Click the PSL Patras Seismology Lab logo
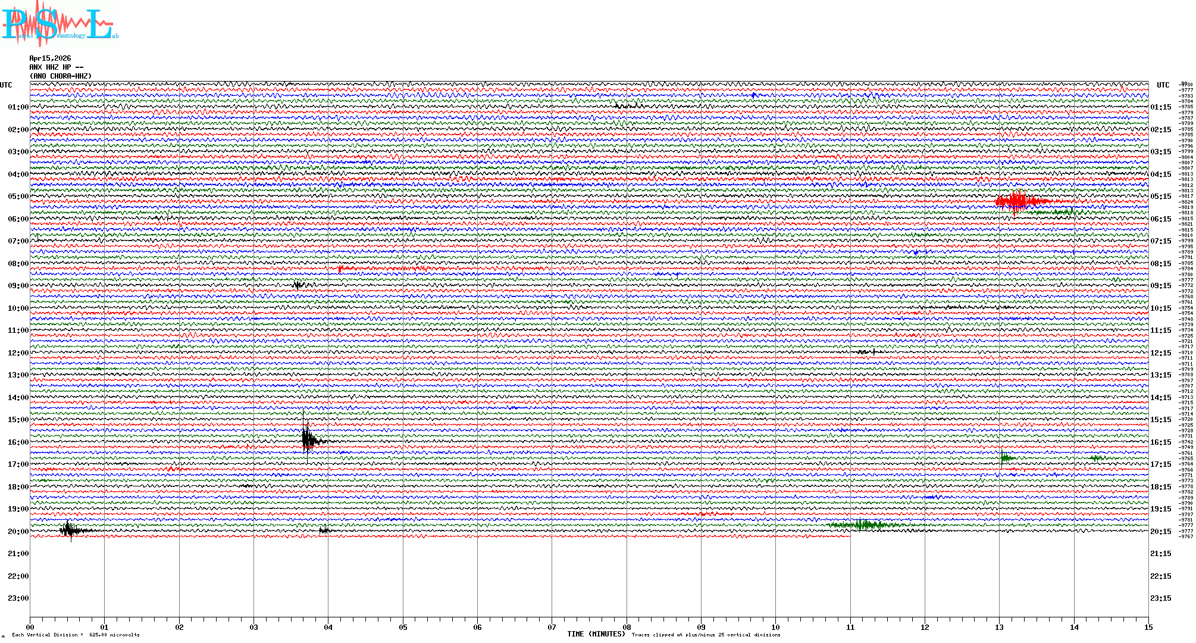Screen dimensions: 1196x643 tap(58, 24)
